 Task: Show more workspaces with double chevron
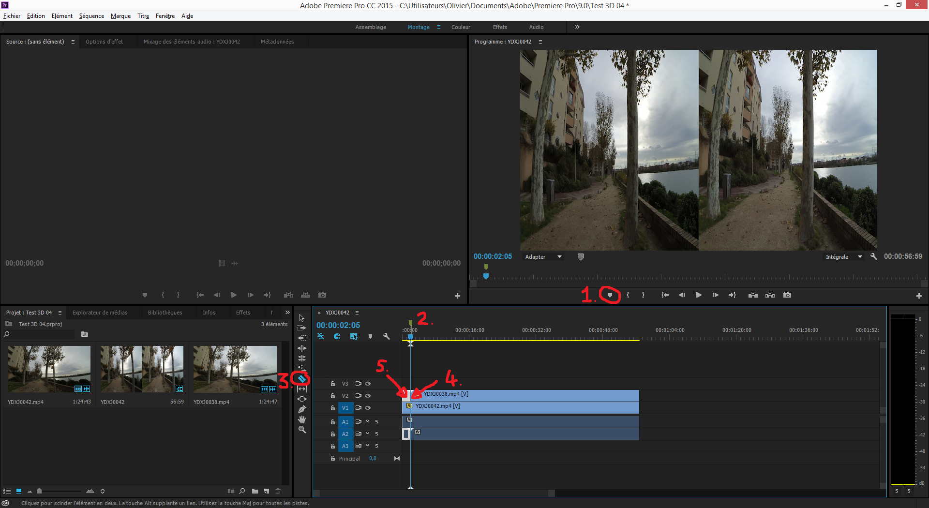tap(577, 27)
